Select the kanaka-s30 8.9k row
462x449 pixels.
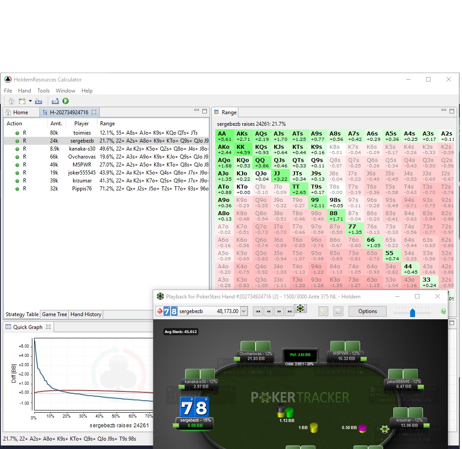pyautogui.click(x=106, y=149)
